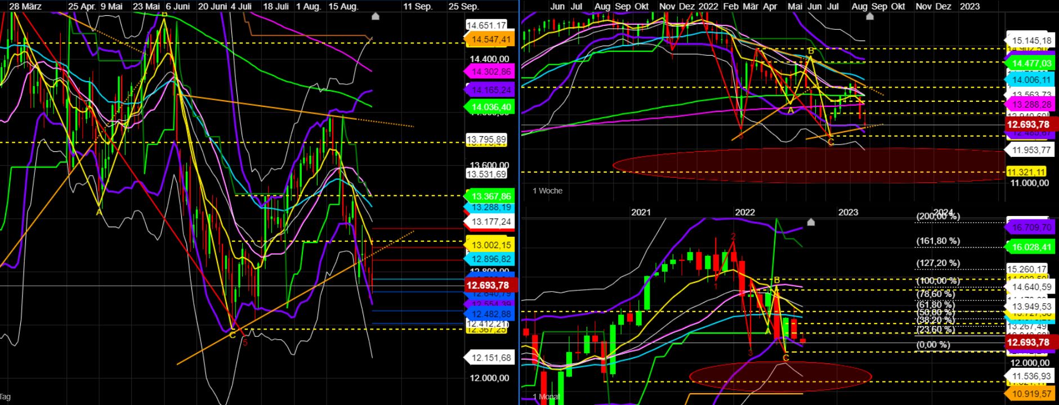Screen dimensions: 1059x405
Task: Click the red 12.693,78 tag in daily chart
Action: tap(490, 285)
